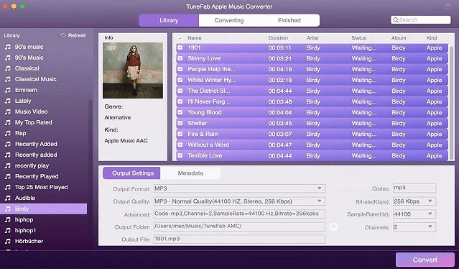Viewport: 459px width, 269px height.
Task: Click the Advanced settings field
Action: pyautogui.click(x=239, y=214)
